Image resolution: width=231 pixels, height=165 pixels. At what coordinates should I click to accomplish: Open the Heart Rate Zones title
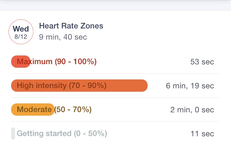71,26
